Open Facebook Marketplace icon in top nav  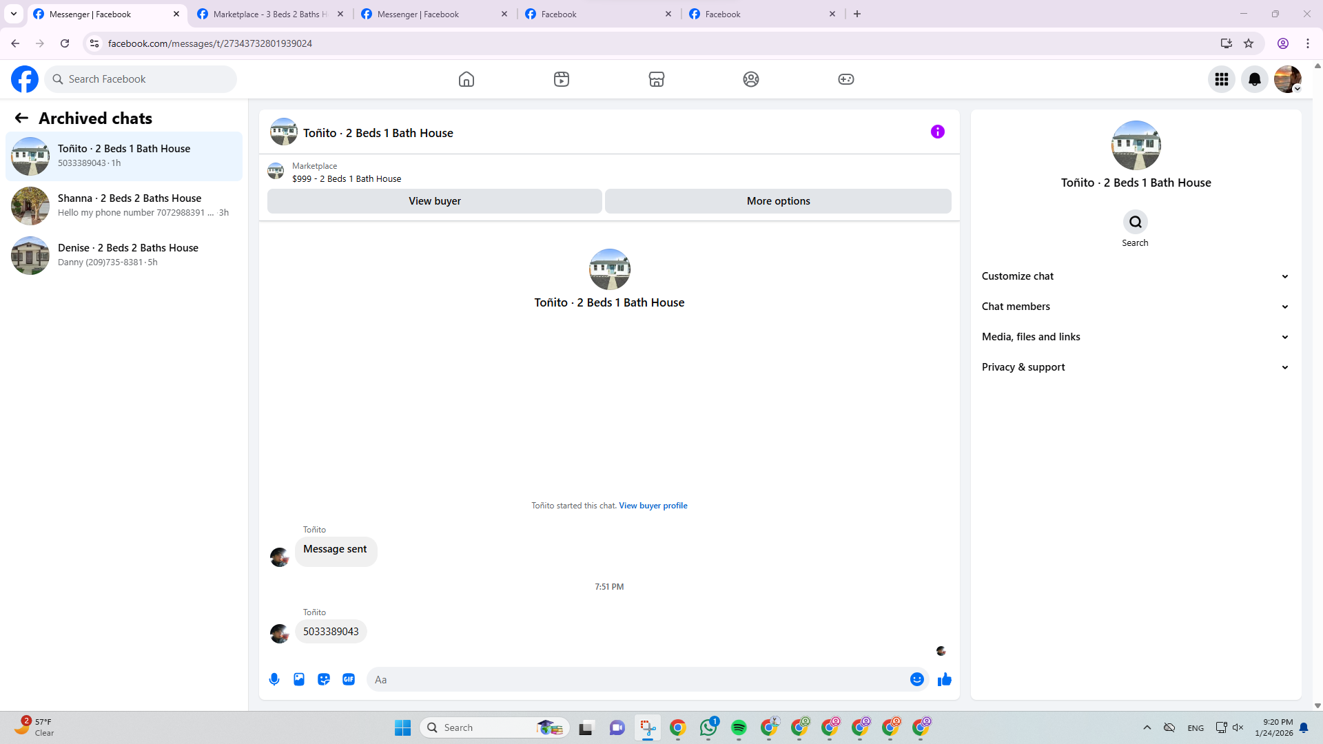[656, 79]
